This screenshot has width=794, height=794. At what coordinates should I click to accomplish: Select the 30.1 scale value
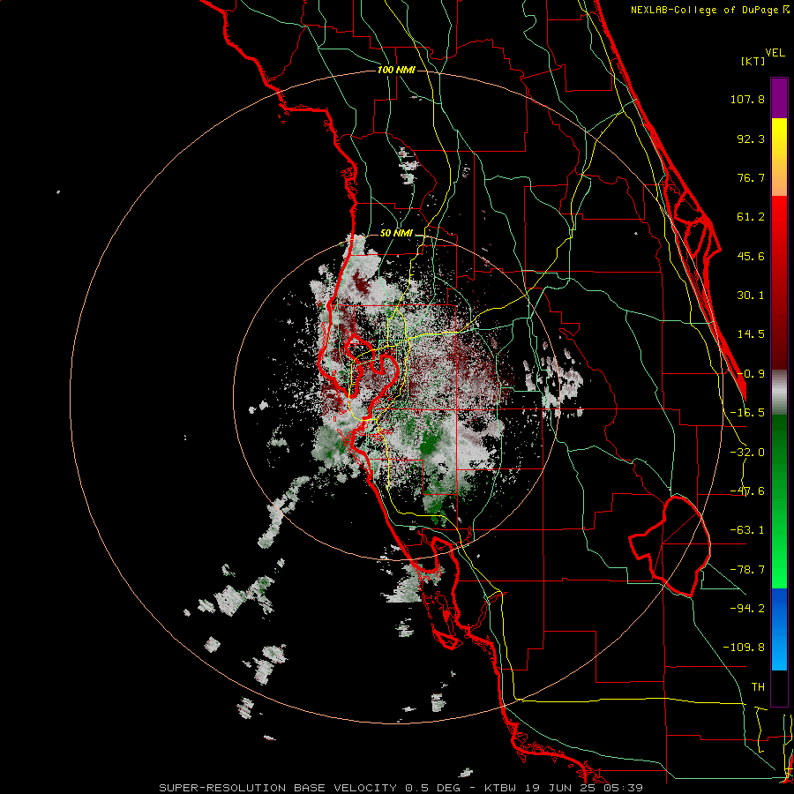point(751,296)
